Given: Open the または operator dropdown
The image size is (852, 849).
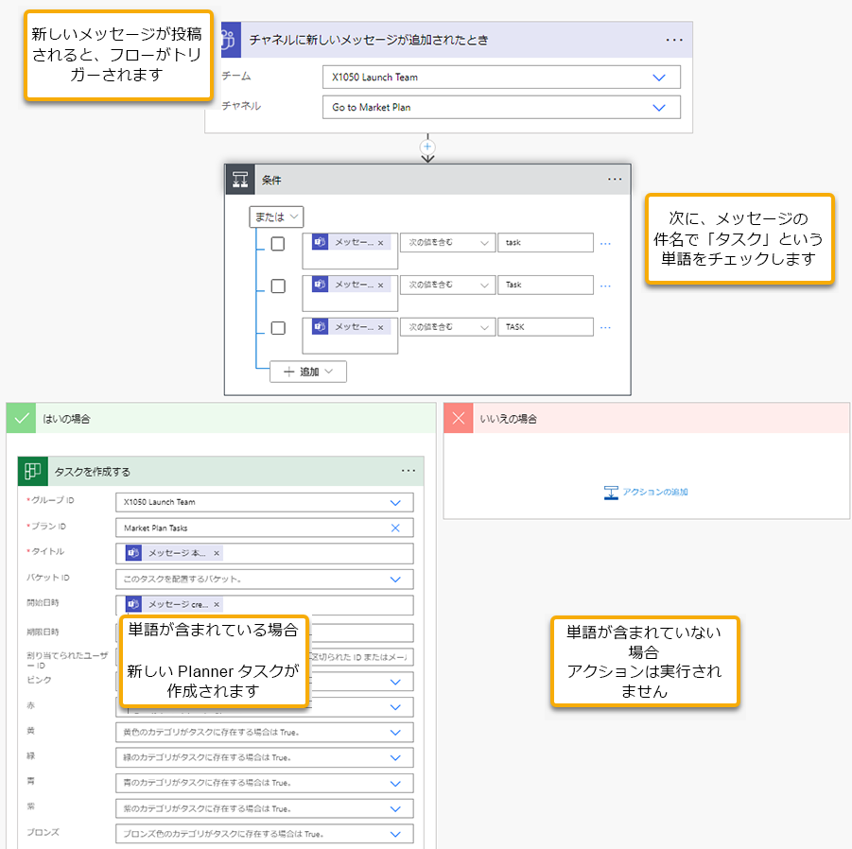Looking at the screenshot, I should coord(276,217).
